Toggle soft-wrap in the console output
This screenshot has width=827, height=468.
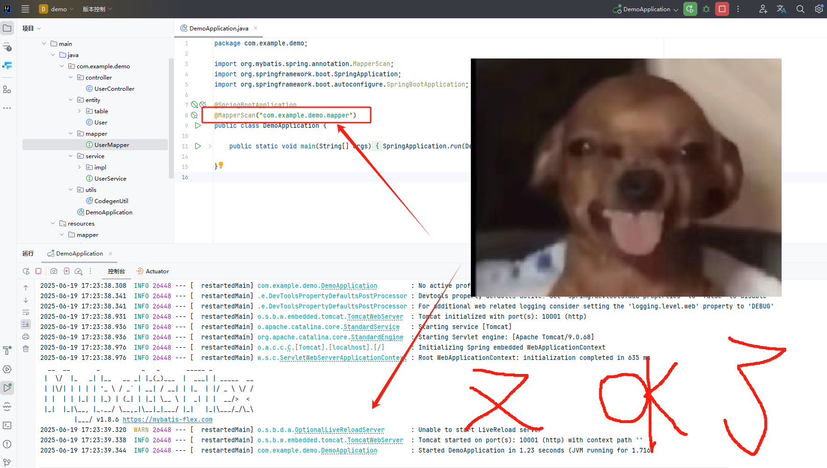tap(26, 312)
